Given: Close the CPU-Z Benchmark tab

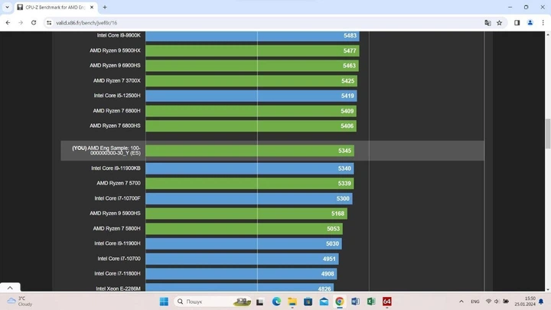Looking at the screenshot, I should click(x=92, y=7).
